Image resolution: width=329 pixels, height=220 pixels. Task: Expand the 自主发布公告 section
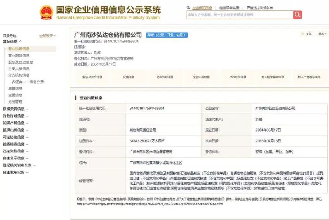[16, 172]
